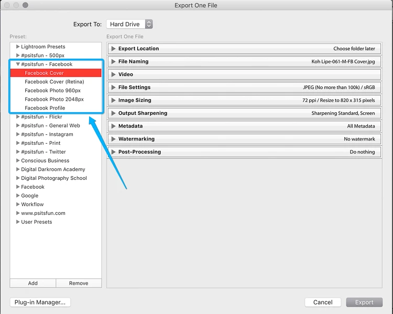Select the Facebook Cover preset
This screenshot has height=314, width=393.
pyautogui.click(x=56, y=73)
